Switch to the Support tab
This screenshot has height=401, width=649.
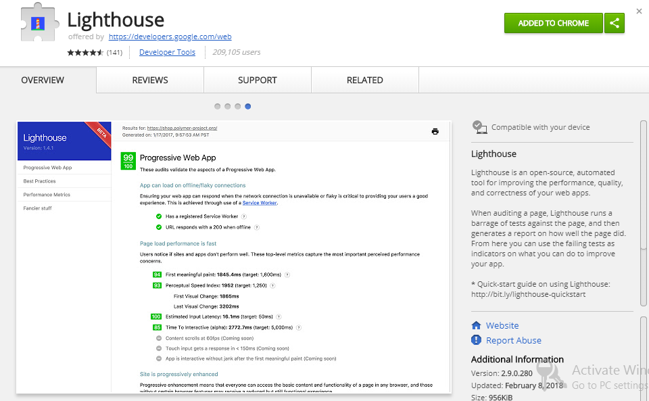(x=258, y=80)
